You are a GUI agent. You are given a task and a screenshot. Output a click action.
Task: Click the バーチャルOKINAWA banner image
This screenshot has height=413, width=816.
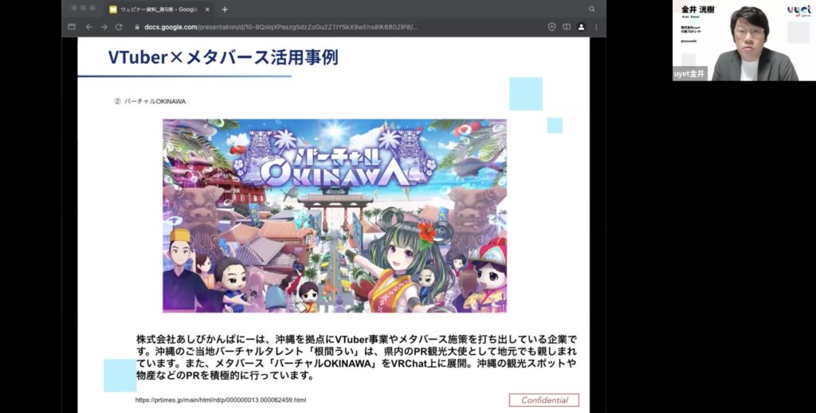[x=335, y=216]
